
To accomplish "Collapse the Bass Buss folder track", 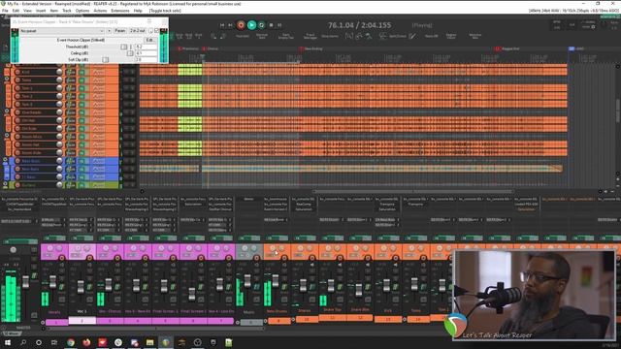I will tap(5, 160).
